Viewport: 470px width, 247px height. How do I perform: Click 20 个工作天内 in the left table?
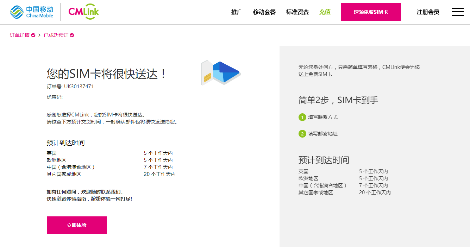point(159,174)
